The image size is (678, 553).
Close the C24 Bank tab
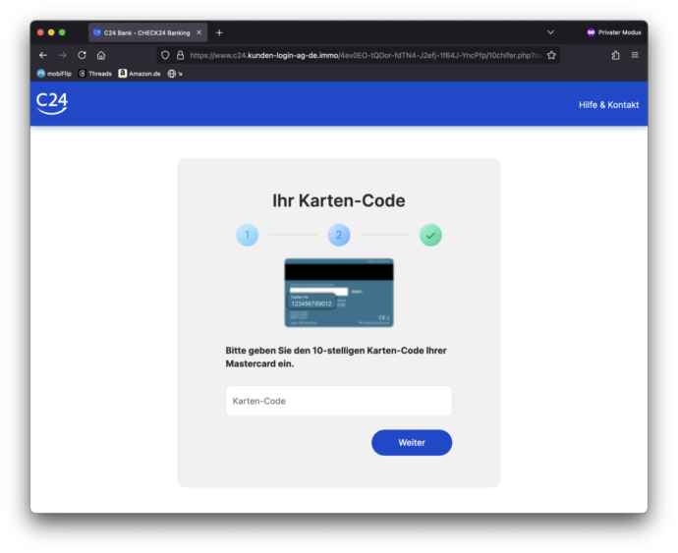[198, 32]
